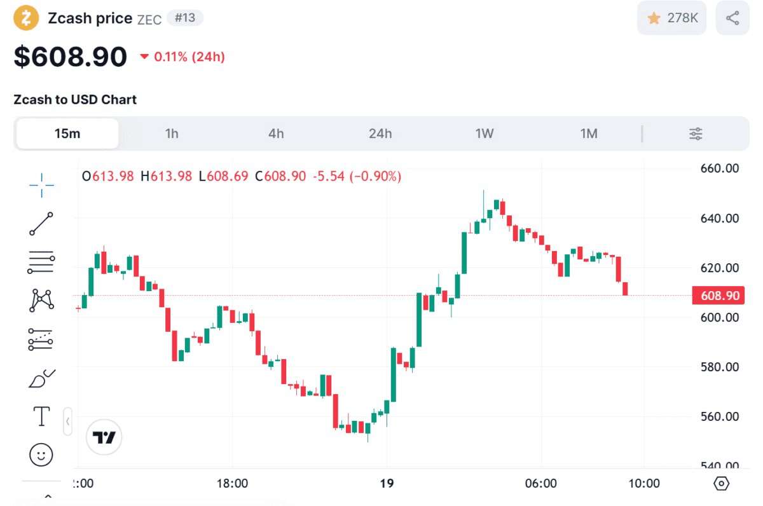Click the TradingView logo
Viewport: 763px width, 506px height.
click(104, 437)
